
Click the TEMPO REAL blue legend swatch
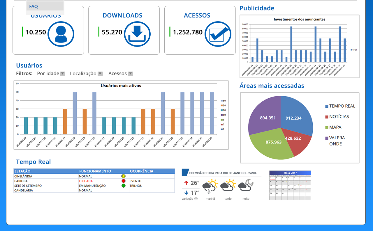point(327,106)
